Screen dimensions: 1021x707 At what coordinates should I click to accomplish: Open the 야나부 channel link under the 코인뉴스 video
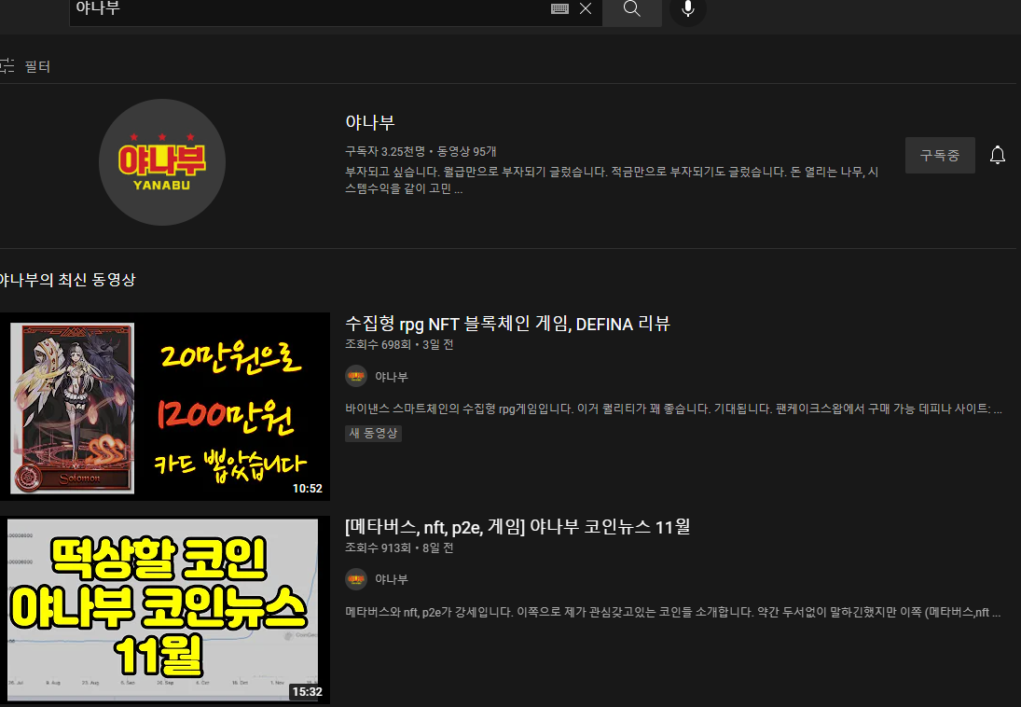392,579
